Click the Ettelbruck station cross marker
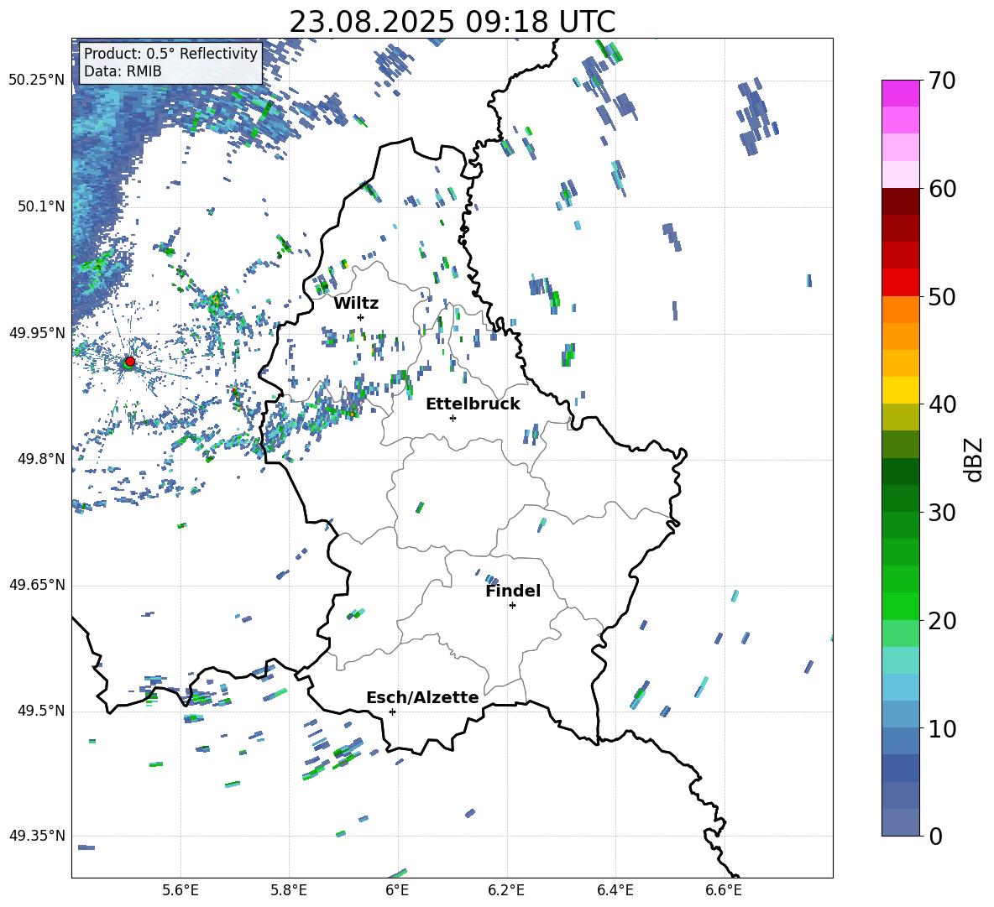This screenshot has height=907, width=994. point(453,418)
